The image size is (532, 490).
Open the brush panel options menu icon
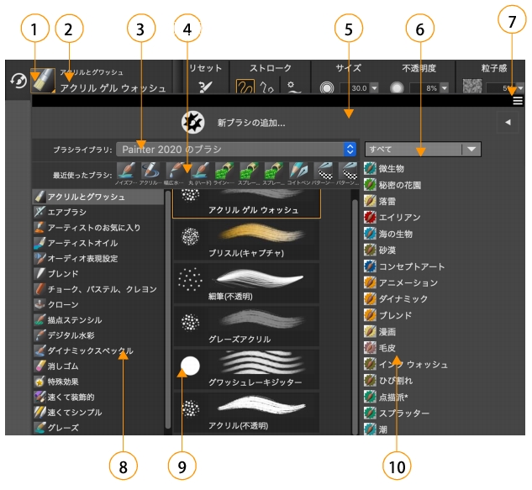518,100
